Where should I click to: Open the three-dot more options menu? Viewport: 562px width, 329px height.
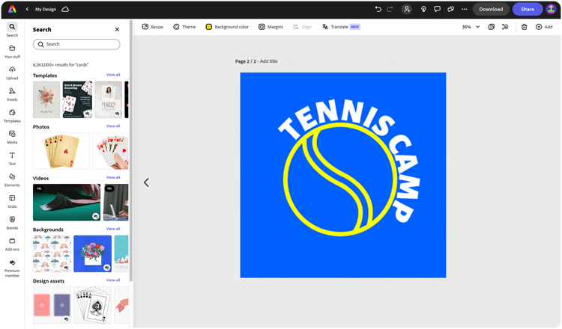pyautogui.click(x=464, y=9)
